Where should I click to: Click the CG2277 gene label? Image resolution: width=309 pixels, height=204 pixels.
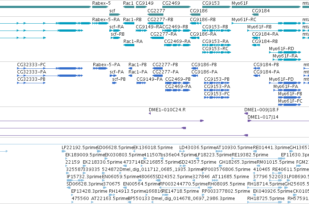click(x=156, y=11)
